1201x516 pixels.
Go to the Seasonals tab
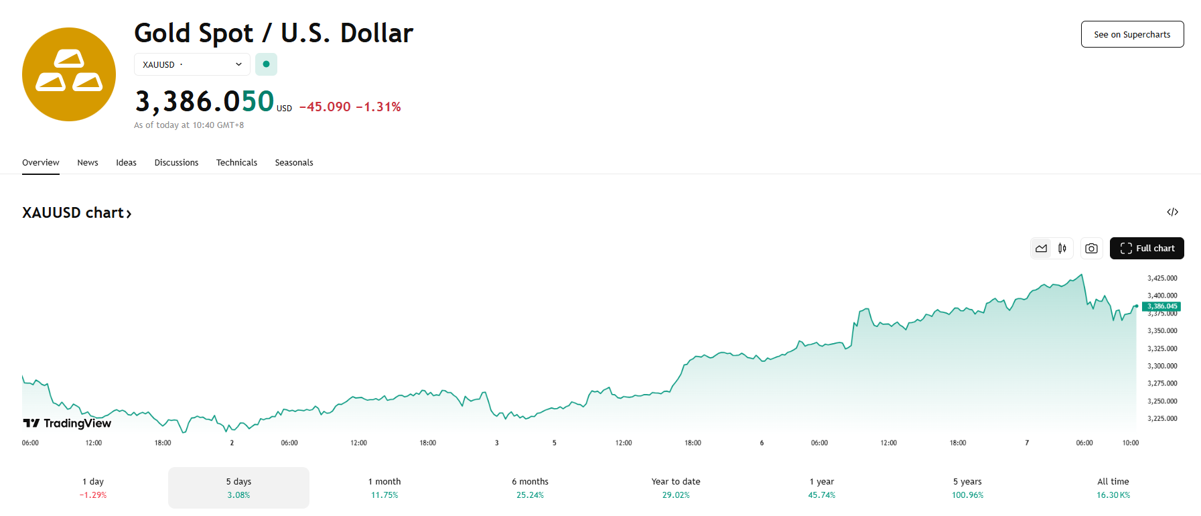[294, 163]
